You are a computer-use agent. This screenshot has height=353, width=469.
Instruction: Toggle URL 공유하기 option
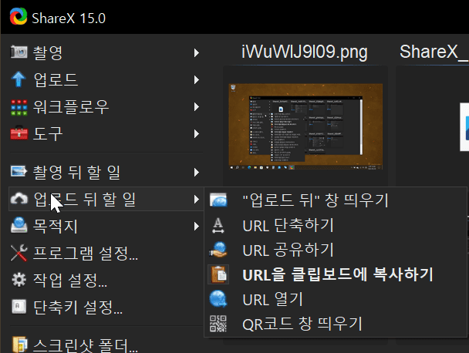336,250
